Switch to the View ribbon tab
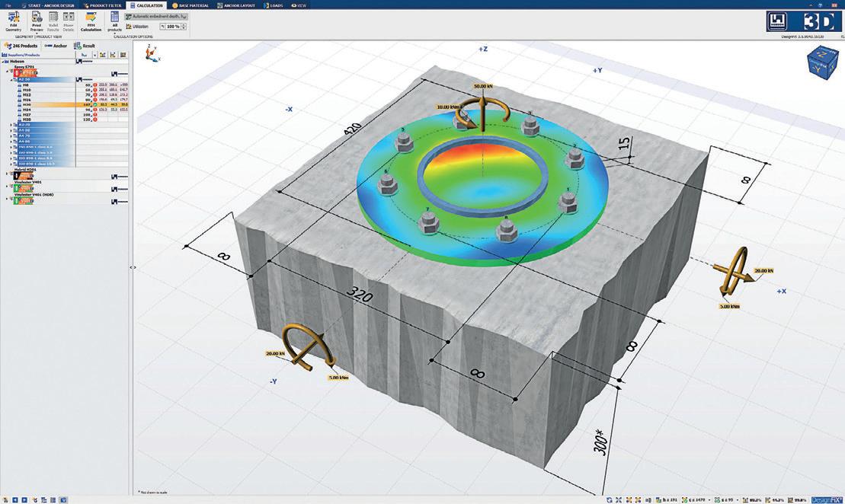The height and width of the screenshot is (504, 845). (x=299, y=5)
